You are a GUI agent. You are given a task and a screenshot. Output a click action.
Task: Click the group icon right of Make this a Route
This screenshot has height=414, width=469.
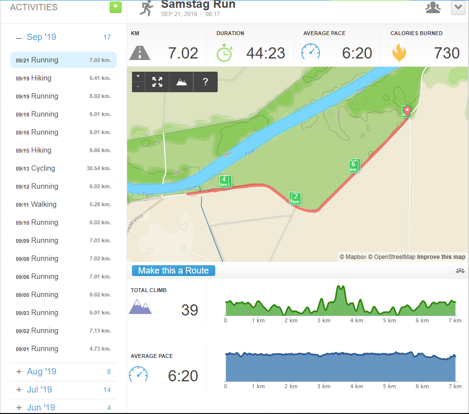click(x=460, y=271)
